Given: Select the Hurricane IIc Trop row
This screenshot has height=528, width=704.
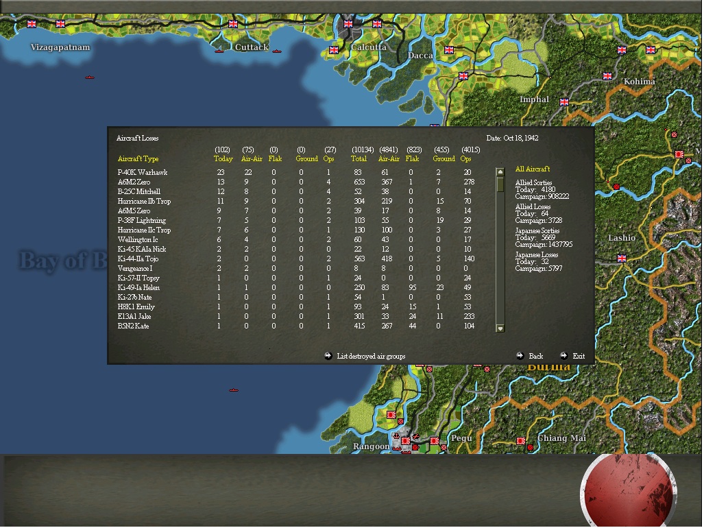Looking at the screenshot, I should 296,230.
